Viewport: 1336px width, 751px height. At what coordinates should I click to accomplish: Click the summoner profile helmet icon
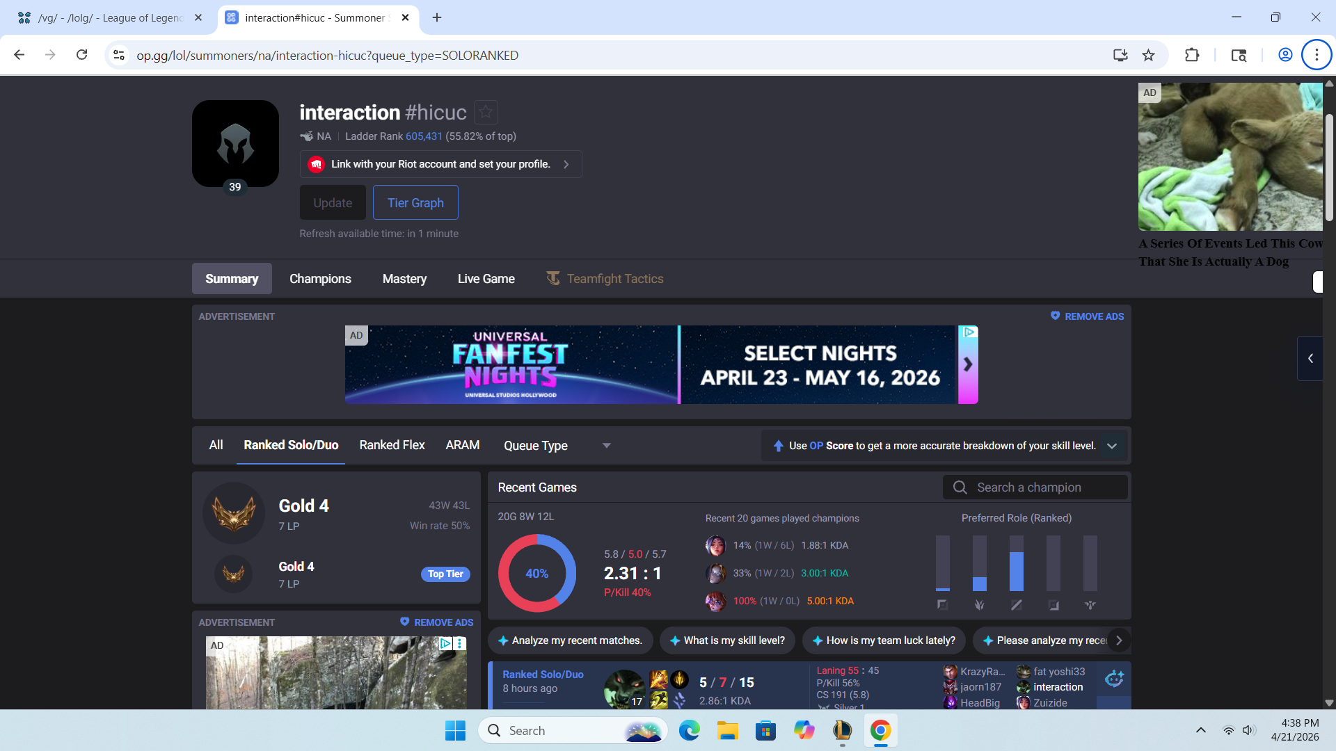pos(235,143)
